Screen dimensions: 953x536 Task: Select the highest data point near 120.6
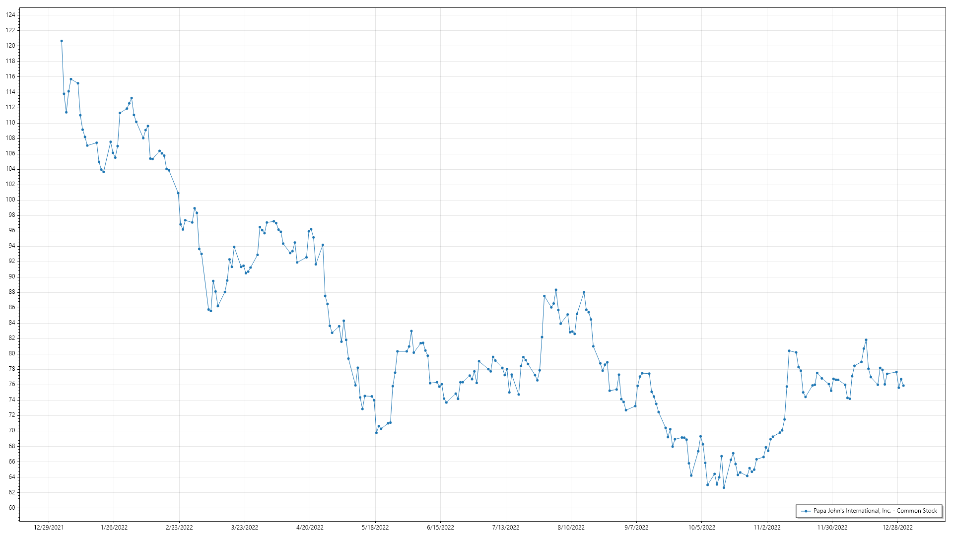pos(62,41)
